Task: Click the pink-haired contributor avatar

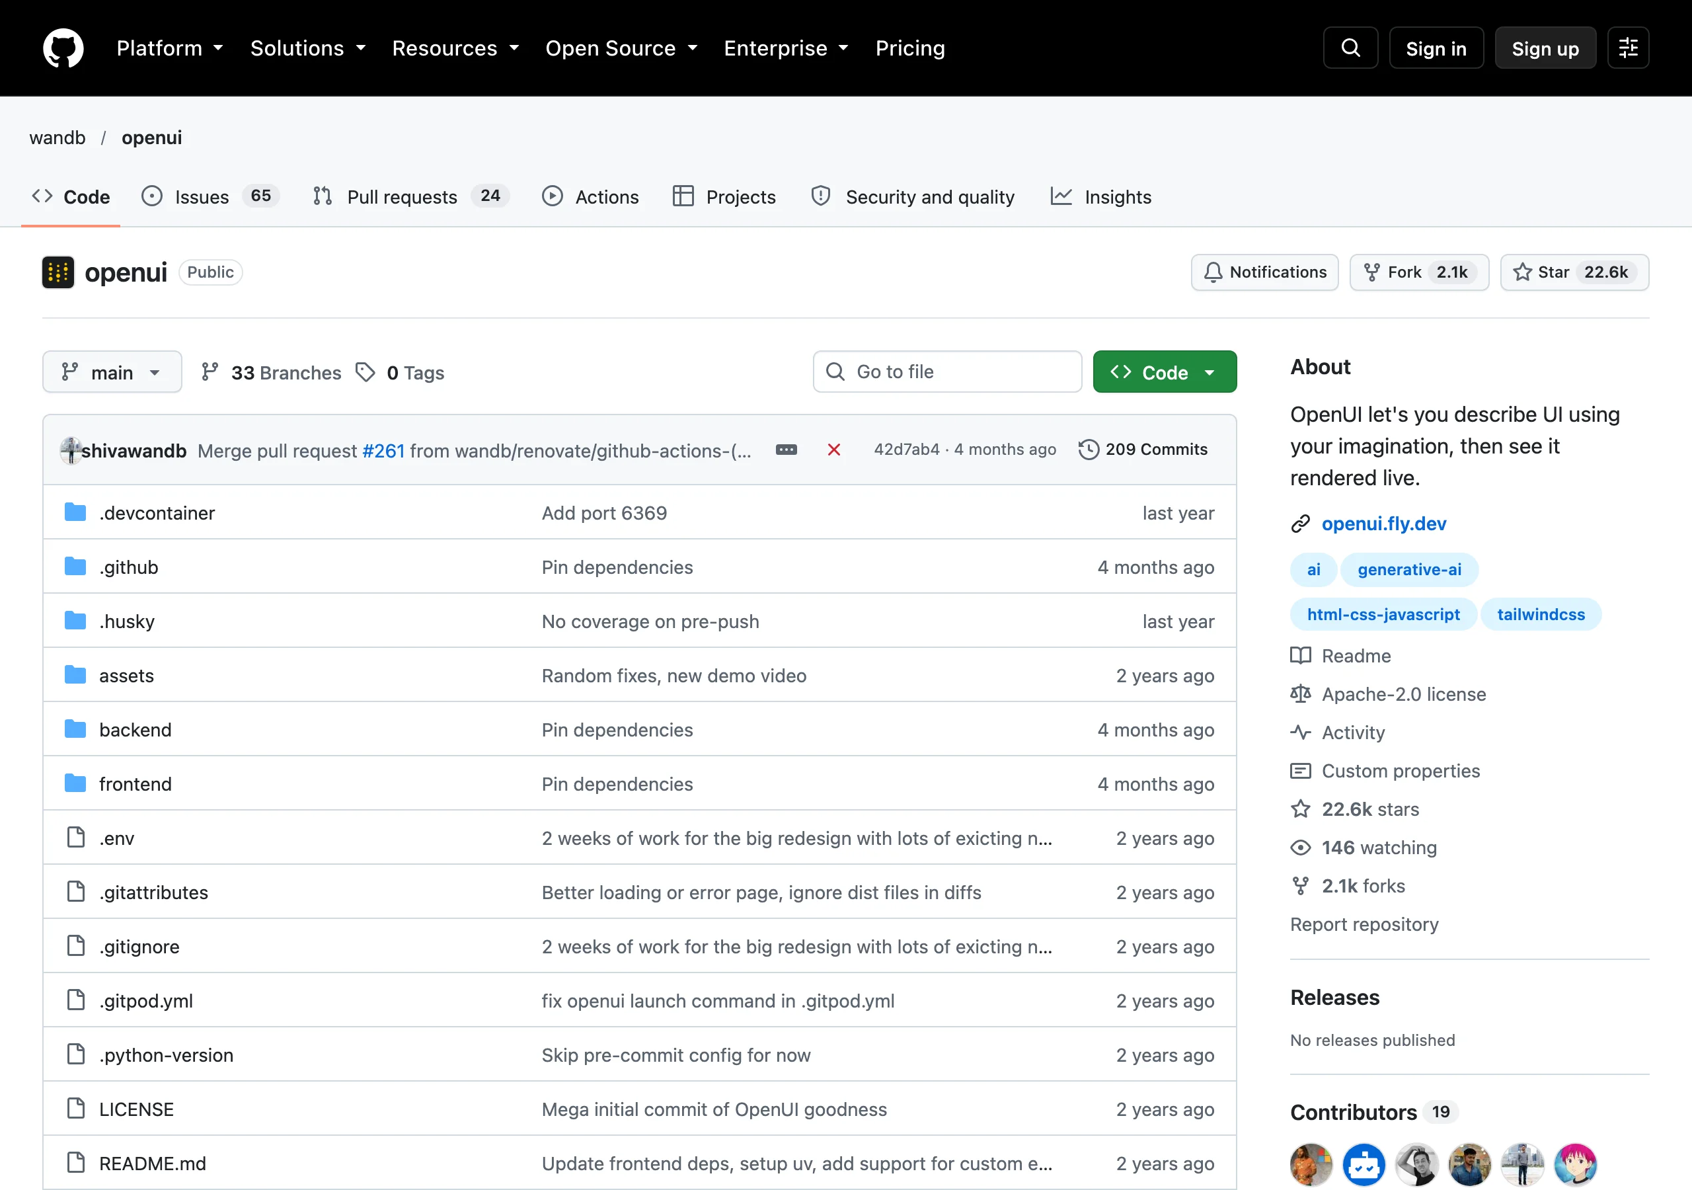Action: tap(1575, 1164)
